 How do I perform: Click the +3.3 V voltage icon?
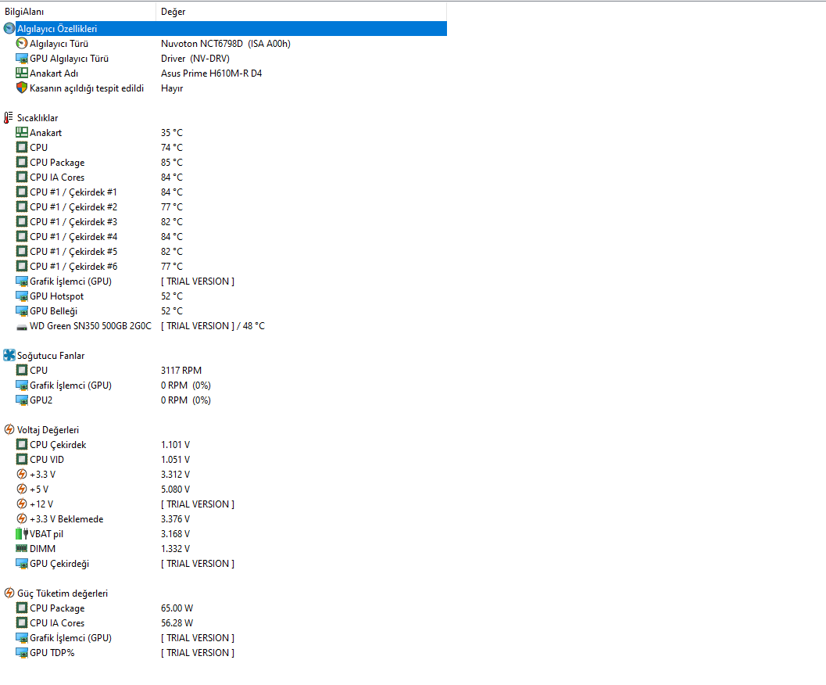(22, 474)
